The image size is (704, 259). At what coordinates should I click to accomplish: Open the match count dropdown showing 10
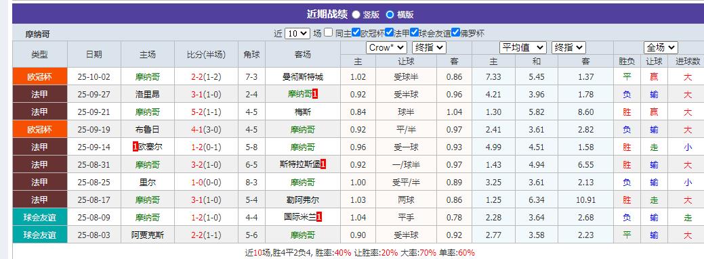click(x=297, y=33)
